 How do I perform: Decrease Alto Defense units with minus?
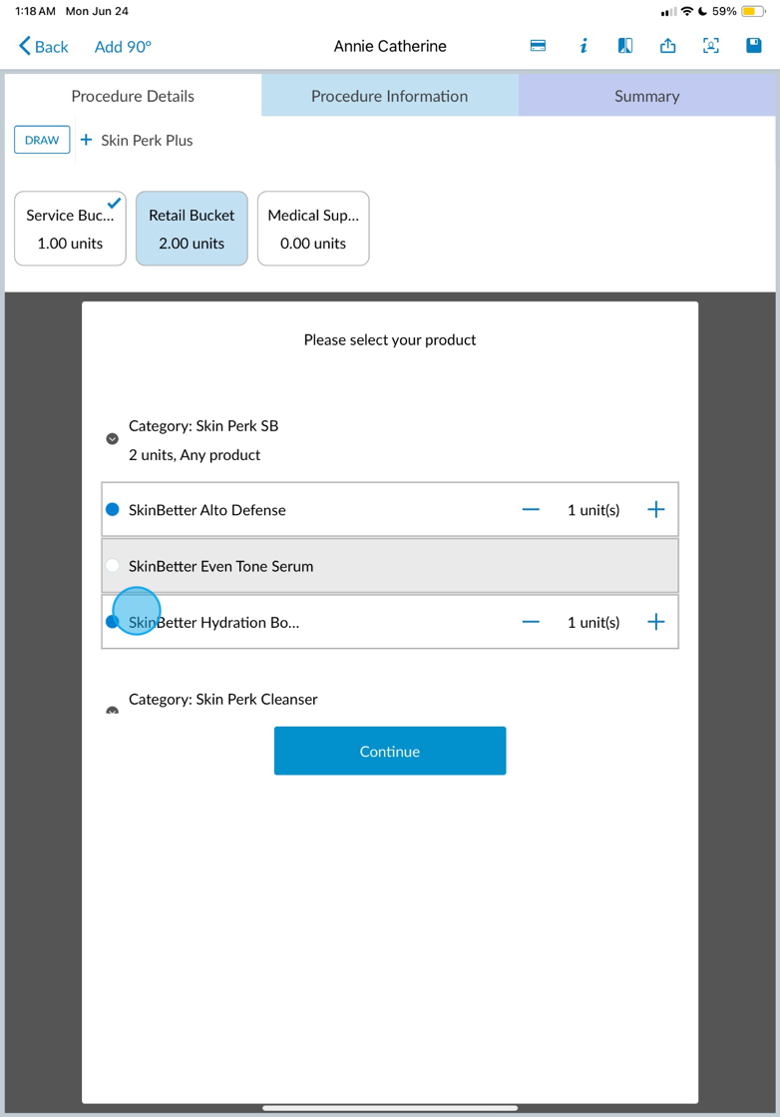531,509
